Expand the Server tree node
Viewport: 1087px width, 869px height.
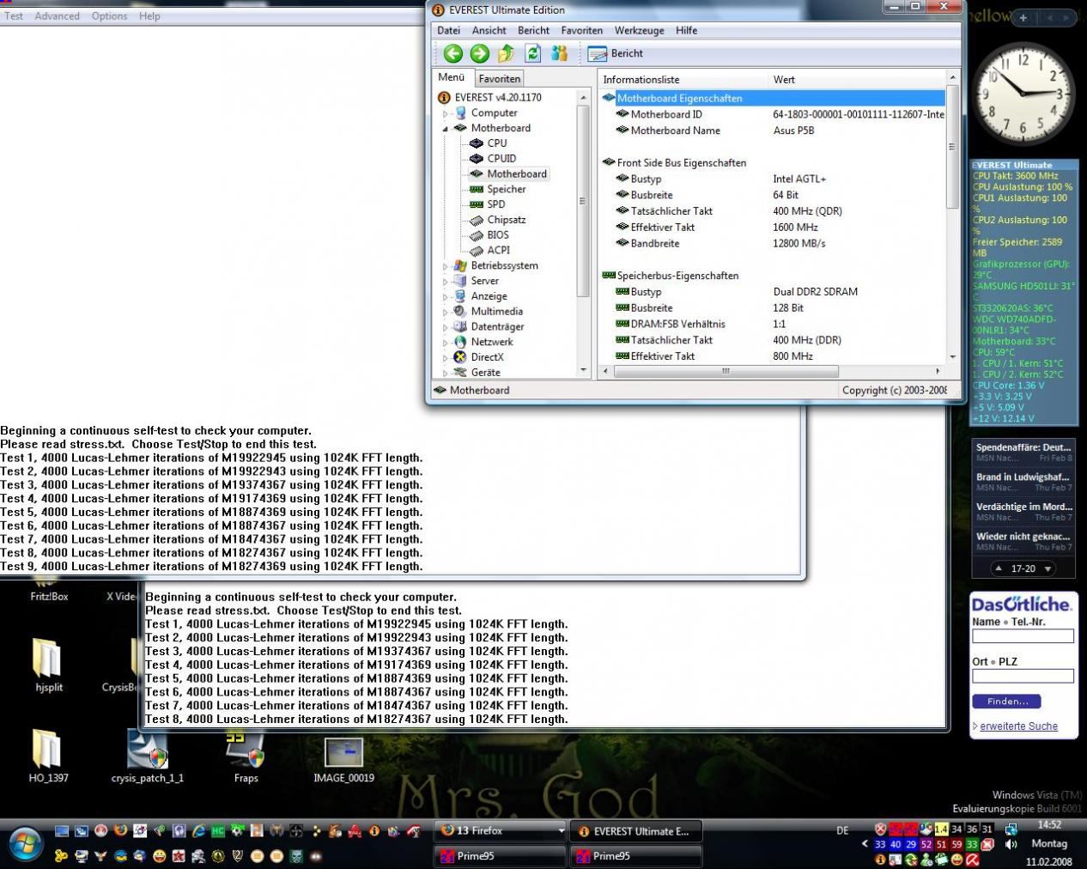coord(445,282)
